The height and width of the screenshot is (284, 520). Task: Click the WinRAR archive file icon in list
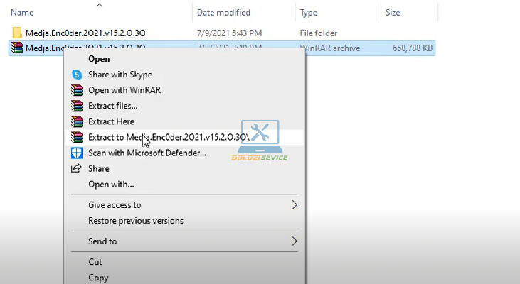pos(17,48)
